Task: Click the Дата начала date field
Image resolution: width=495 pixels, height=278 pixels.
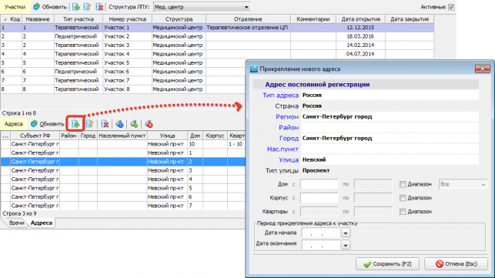Action: pos(321,233)
